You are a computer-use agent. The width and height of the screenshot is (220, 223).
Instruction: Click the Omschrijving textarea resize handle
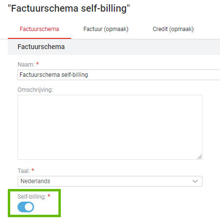click(x=200, y=157)
